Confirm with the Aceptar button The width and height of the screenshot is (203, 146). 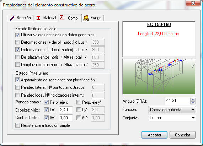point(154,135)
